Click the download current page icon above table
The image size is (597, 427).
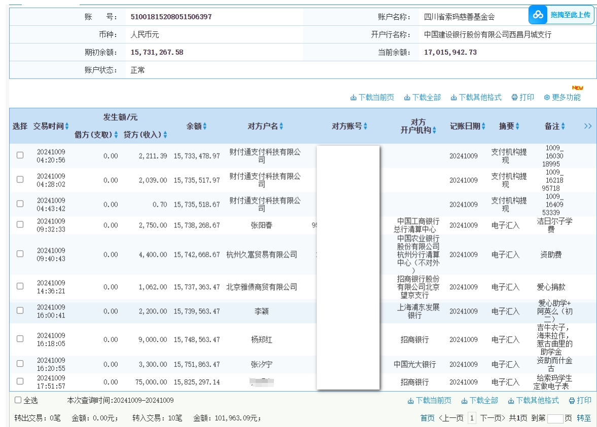tap(354, 98)
